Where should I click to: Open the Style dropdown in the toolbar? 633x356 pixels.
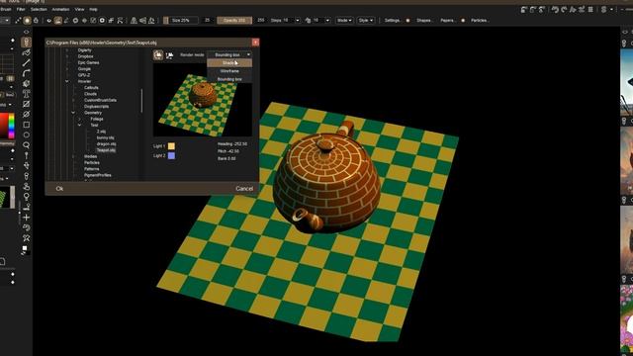[366, 20]
